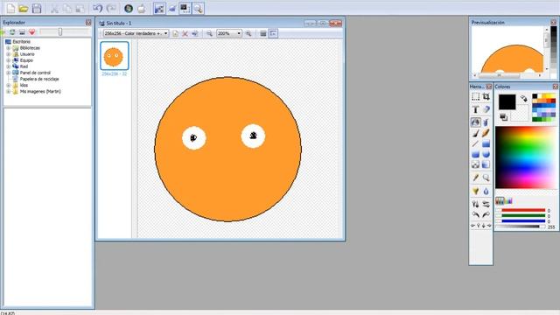Click the preview panel horizontal scrollbar
Image resolution: width=560 pixels, height=315 pixels.
click(507, 75)
